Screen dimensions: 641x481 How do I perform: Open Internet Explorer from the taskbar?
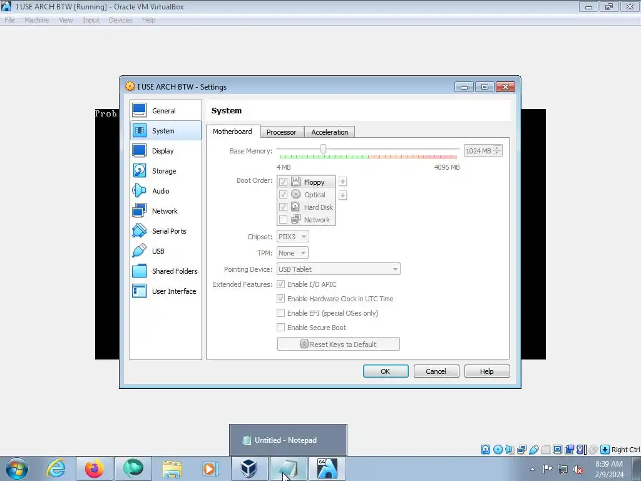tap(56, 468)
